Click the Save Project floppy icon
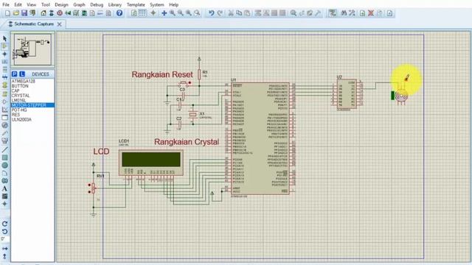472x265 pixels. coord(24,13)
